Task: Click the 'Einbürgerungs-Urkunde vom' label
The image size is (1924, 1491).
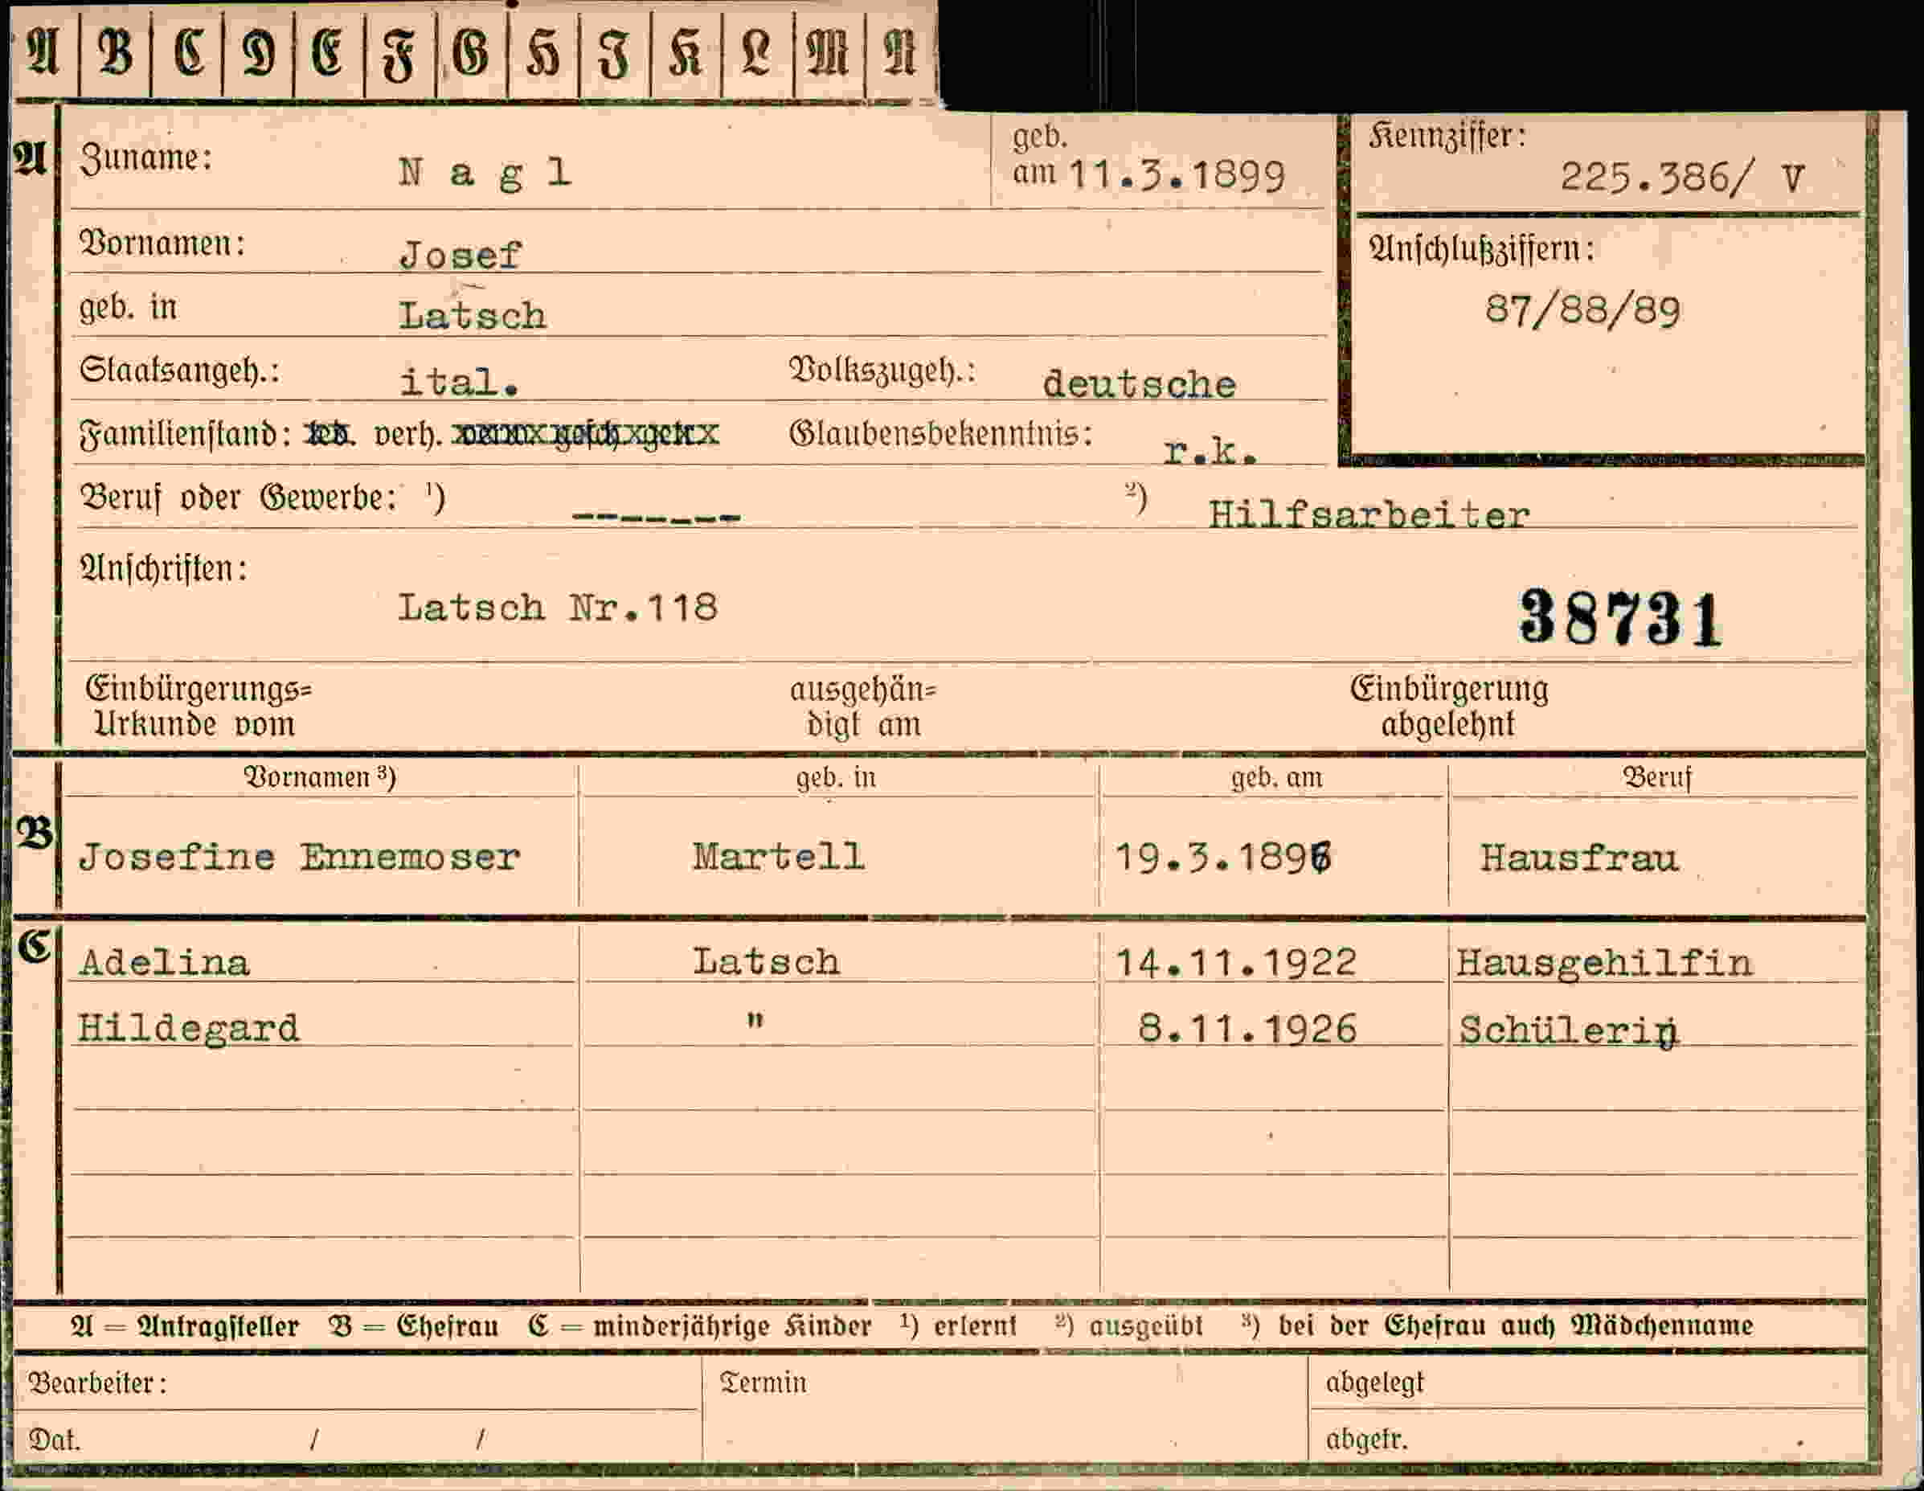Action: 199,706
